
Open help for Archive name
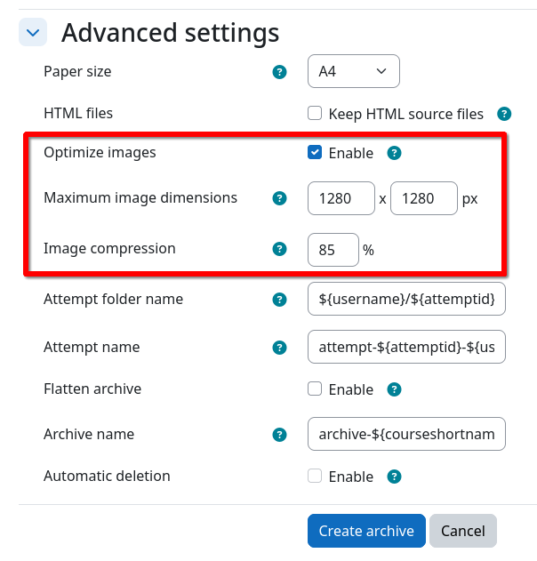pos(279,435)
